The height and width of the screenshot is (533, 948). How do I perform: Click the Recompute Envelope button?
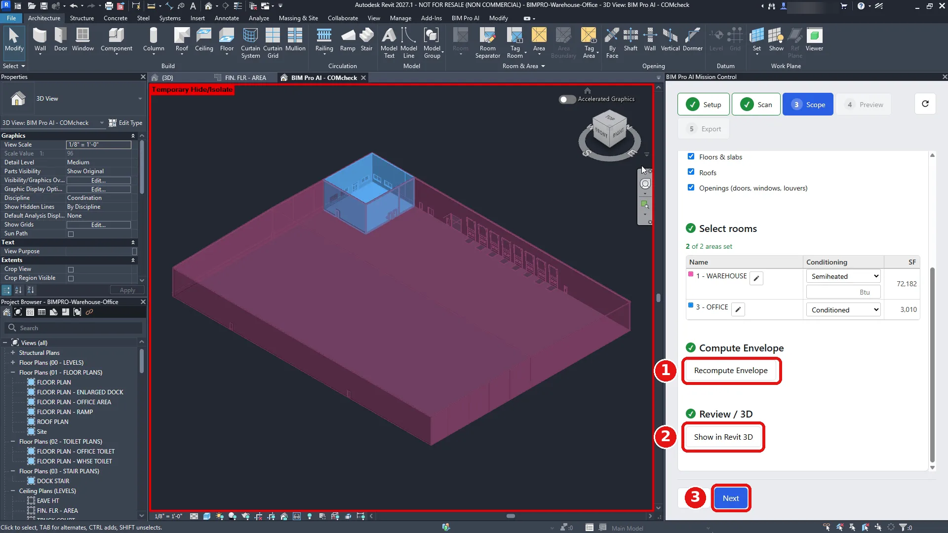731,371
